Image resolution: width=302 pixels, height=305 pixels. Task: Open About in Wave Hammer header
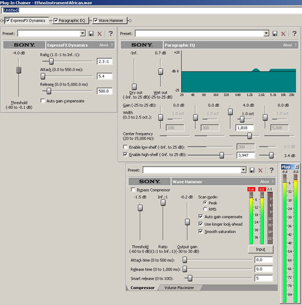pyautogui.click(x=264, y=182)
